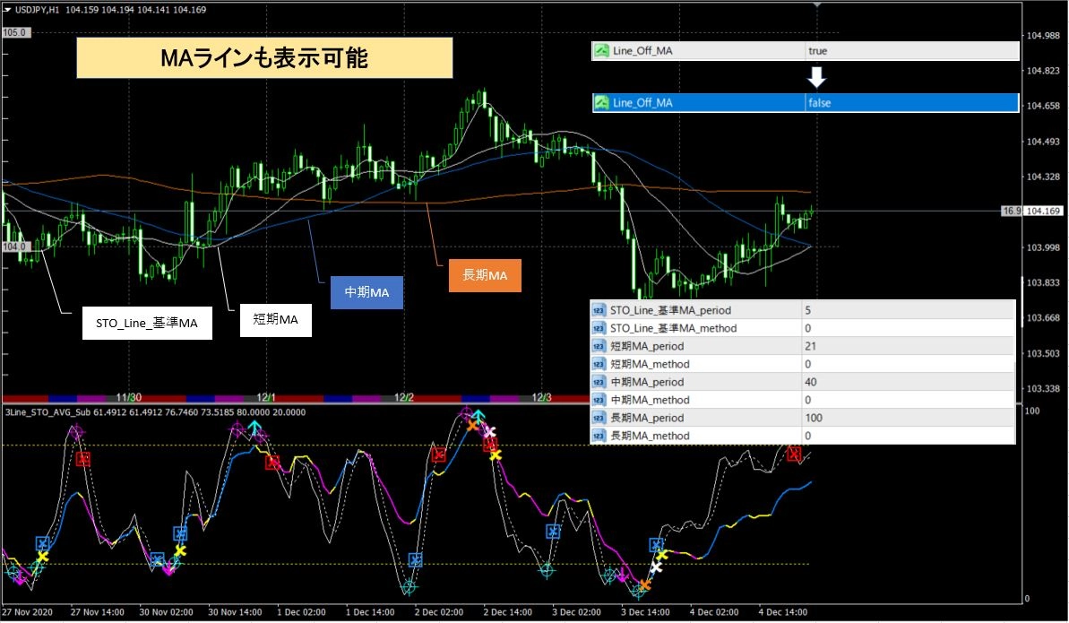The height and width of the screenshot is (623, 1069).
Task: Click the '4 Dec 14:00' time axis label
Action: [x=782, y=612]
